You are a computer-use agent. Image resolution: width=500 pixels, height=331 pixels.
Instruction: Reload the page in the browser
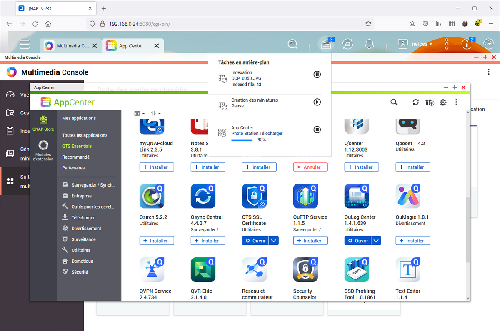tap(35, 24)
